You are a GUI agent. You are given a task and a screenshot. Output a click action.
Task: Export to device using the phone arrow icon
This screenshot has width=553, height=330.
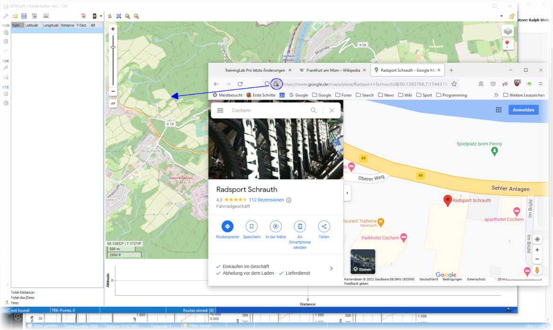(x=95, y=16)
